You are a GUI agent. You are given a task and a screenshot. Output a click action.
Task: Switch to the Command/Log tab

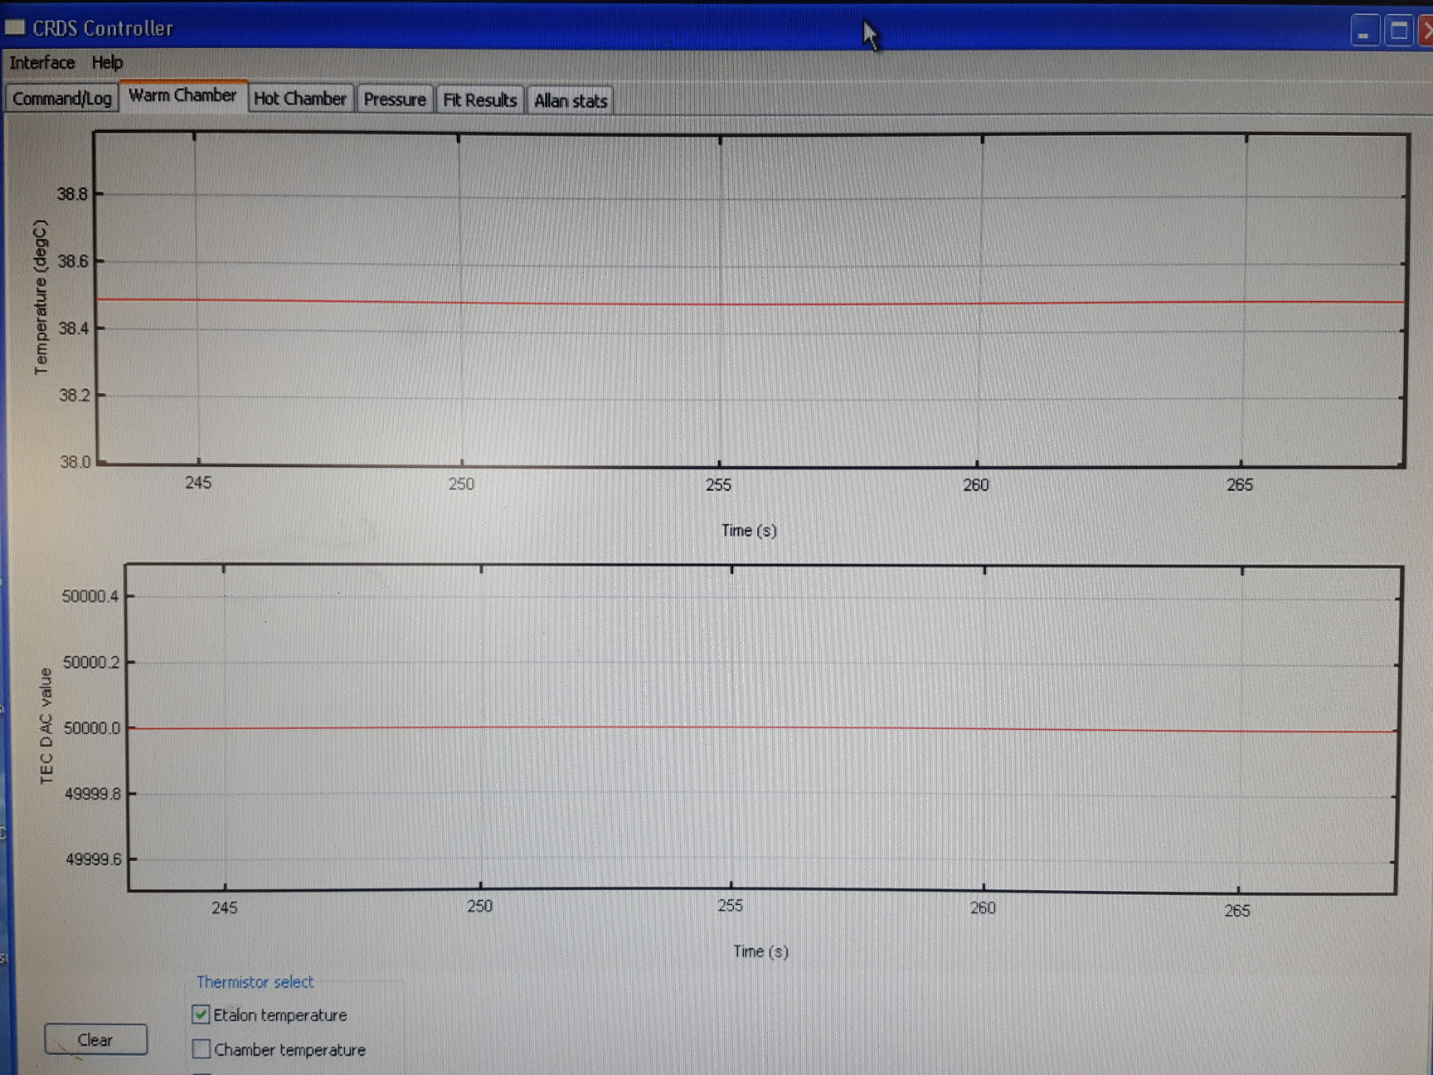[x=62, y=98]
